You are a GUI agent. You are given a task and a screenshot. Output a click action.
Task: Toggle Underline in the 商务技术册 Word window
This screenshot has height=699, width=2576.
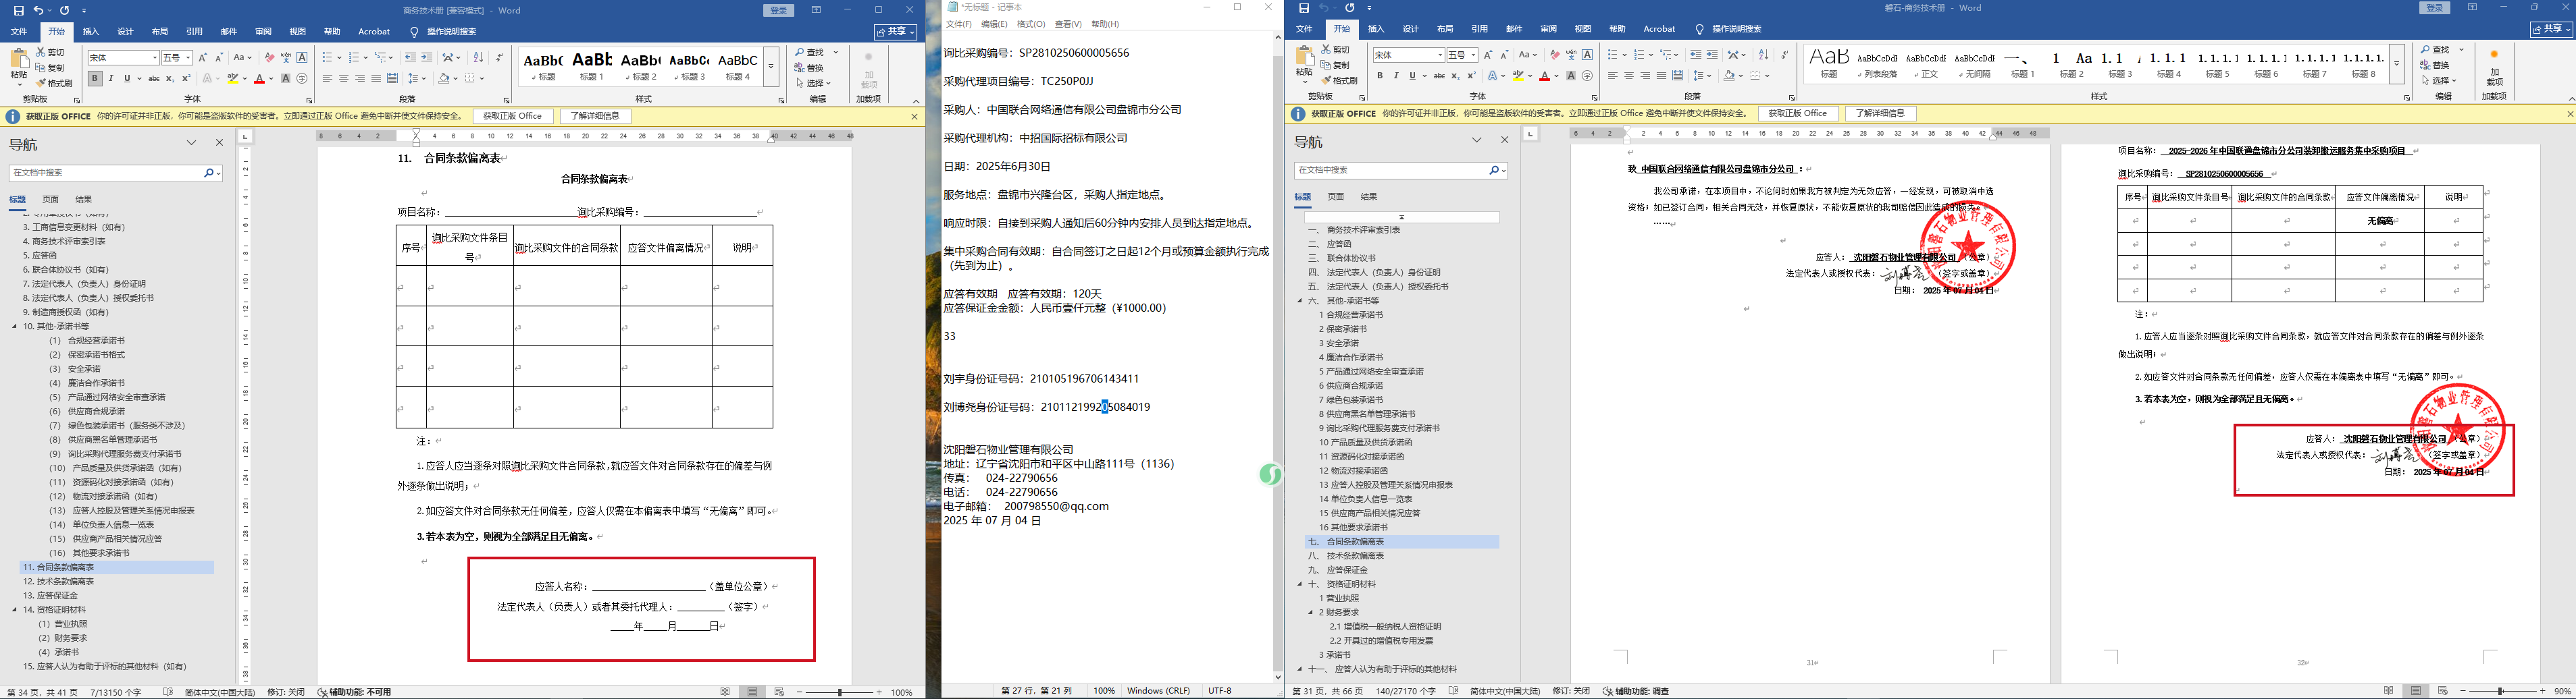pos(127,78)
